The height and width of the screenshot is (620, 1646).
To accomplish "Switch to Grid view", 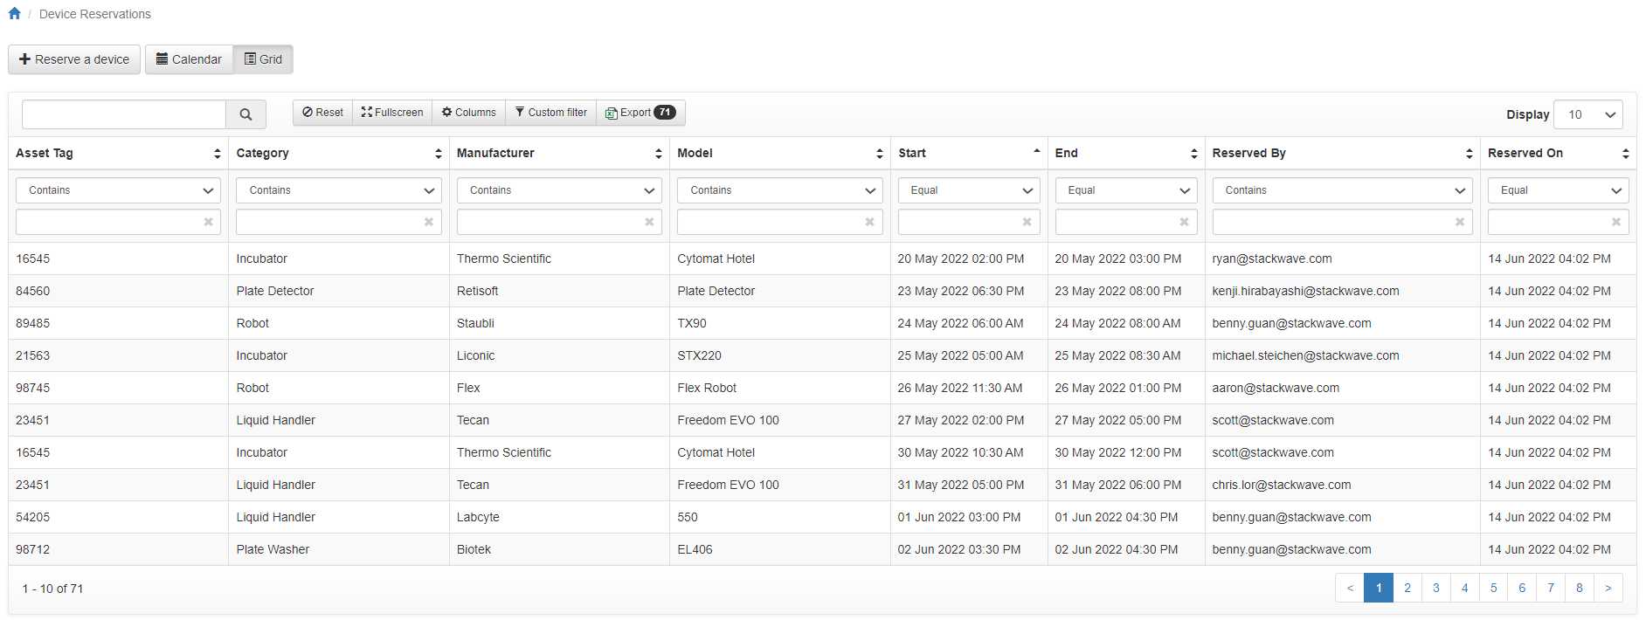I will click(x=263, y=59).
